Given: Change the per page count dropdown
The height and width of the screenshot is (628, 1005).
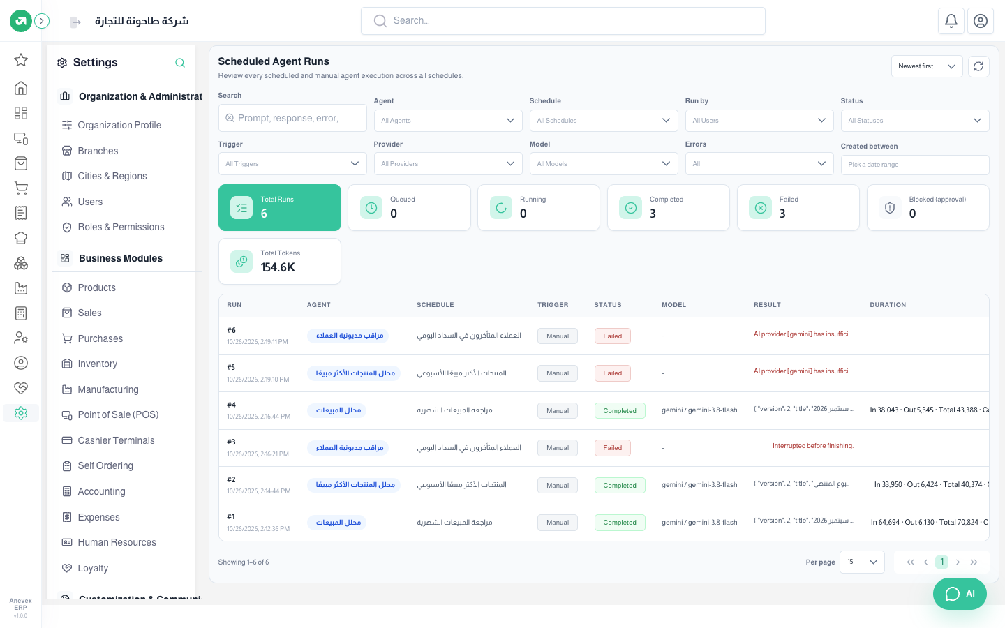Looking at the screenshot, I should click(862, 562).
